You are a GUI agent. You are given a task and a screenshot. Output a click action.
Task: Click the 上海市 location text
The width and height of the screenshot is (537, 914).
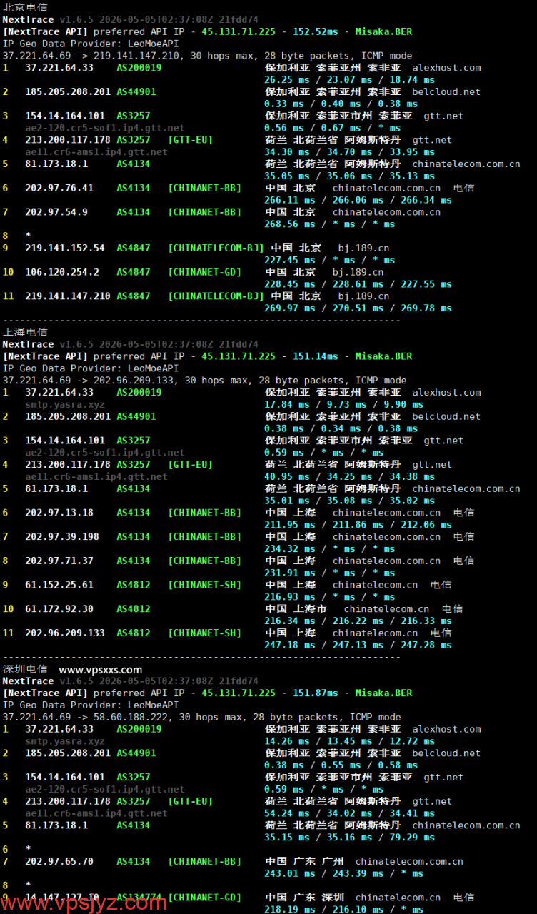click(309, 609)
